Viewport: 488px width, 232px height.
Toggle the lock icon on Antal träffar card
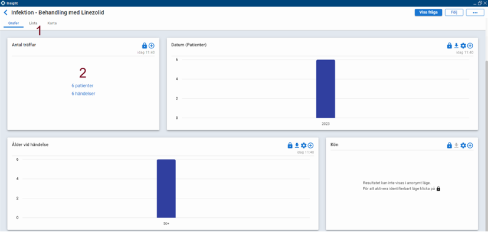click(145, 46)
